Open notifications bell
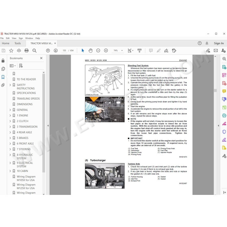 [x=207, y=43]
